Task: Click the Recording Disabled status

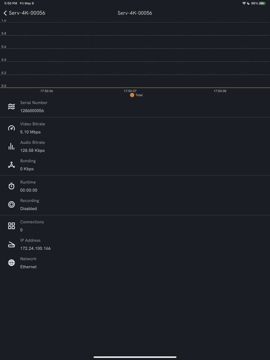Action: tap(29, 209)
